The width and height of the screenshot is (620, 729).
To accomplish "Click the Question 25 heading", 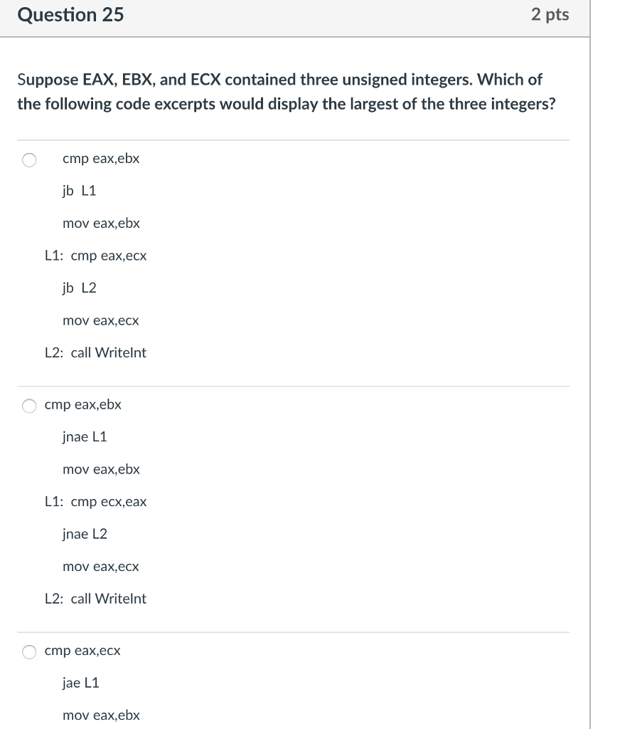I will click(71, 14).
